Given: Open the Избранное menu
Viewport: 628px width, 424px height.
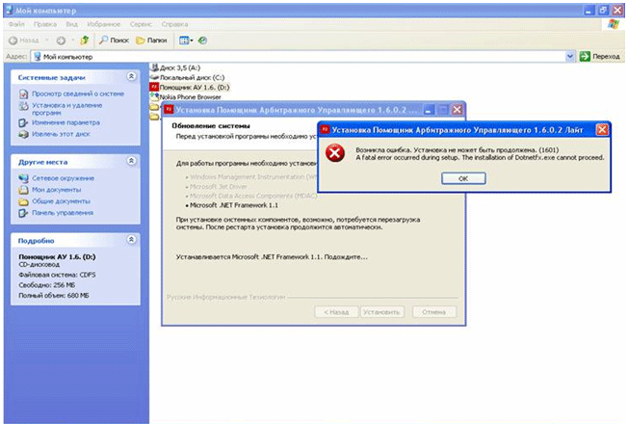Looking at the screenshot, I should (103, 24).
